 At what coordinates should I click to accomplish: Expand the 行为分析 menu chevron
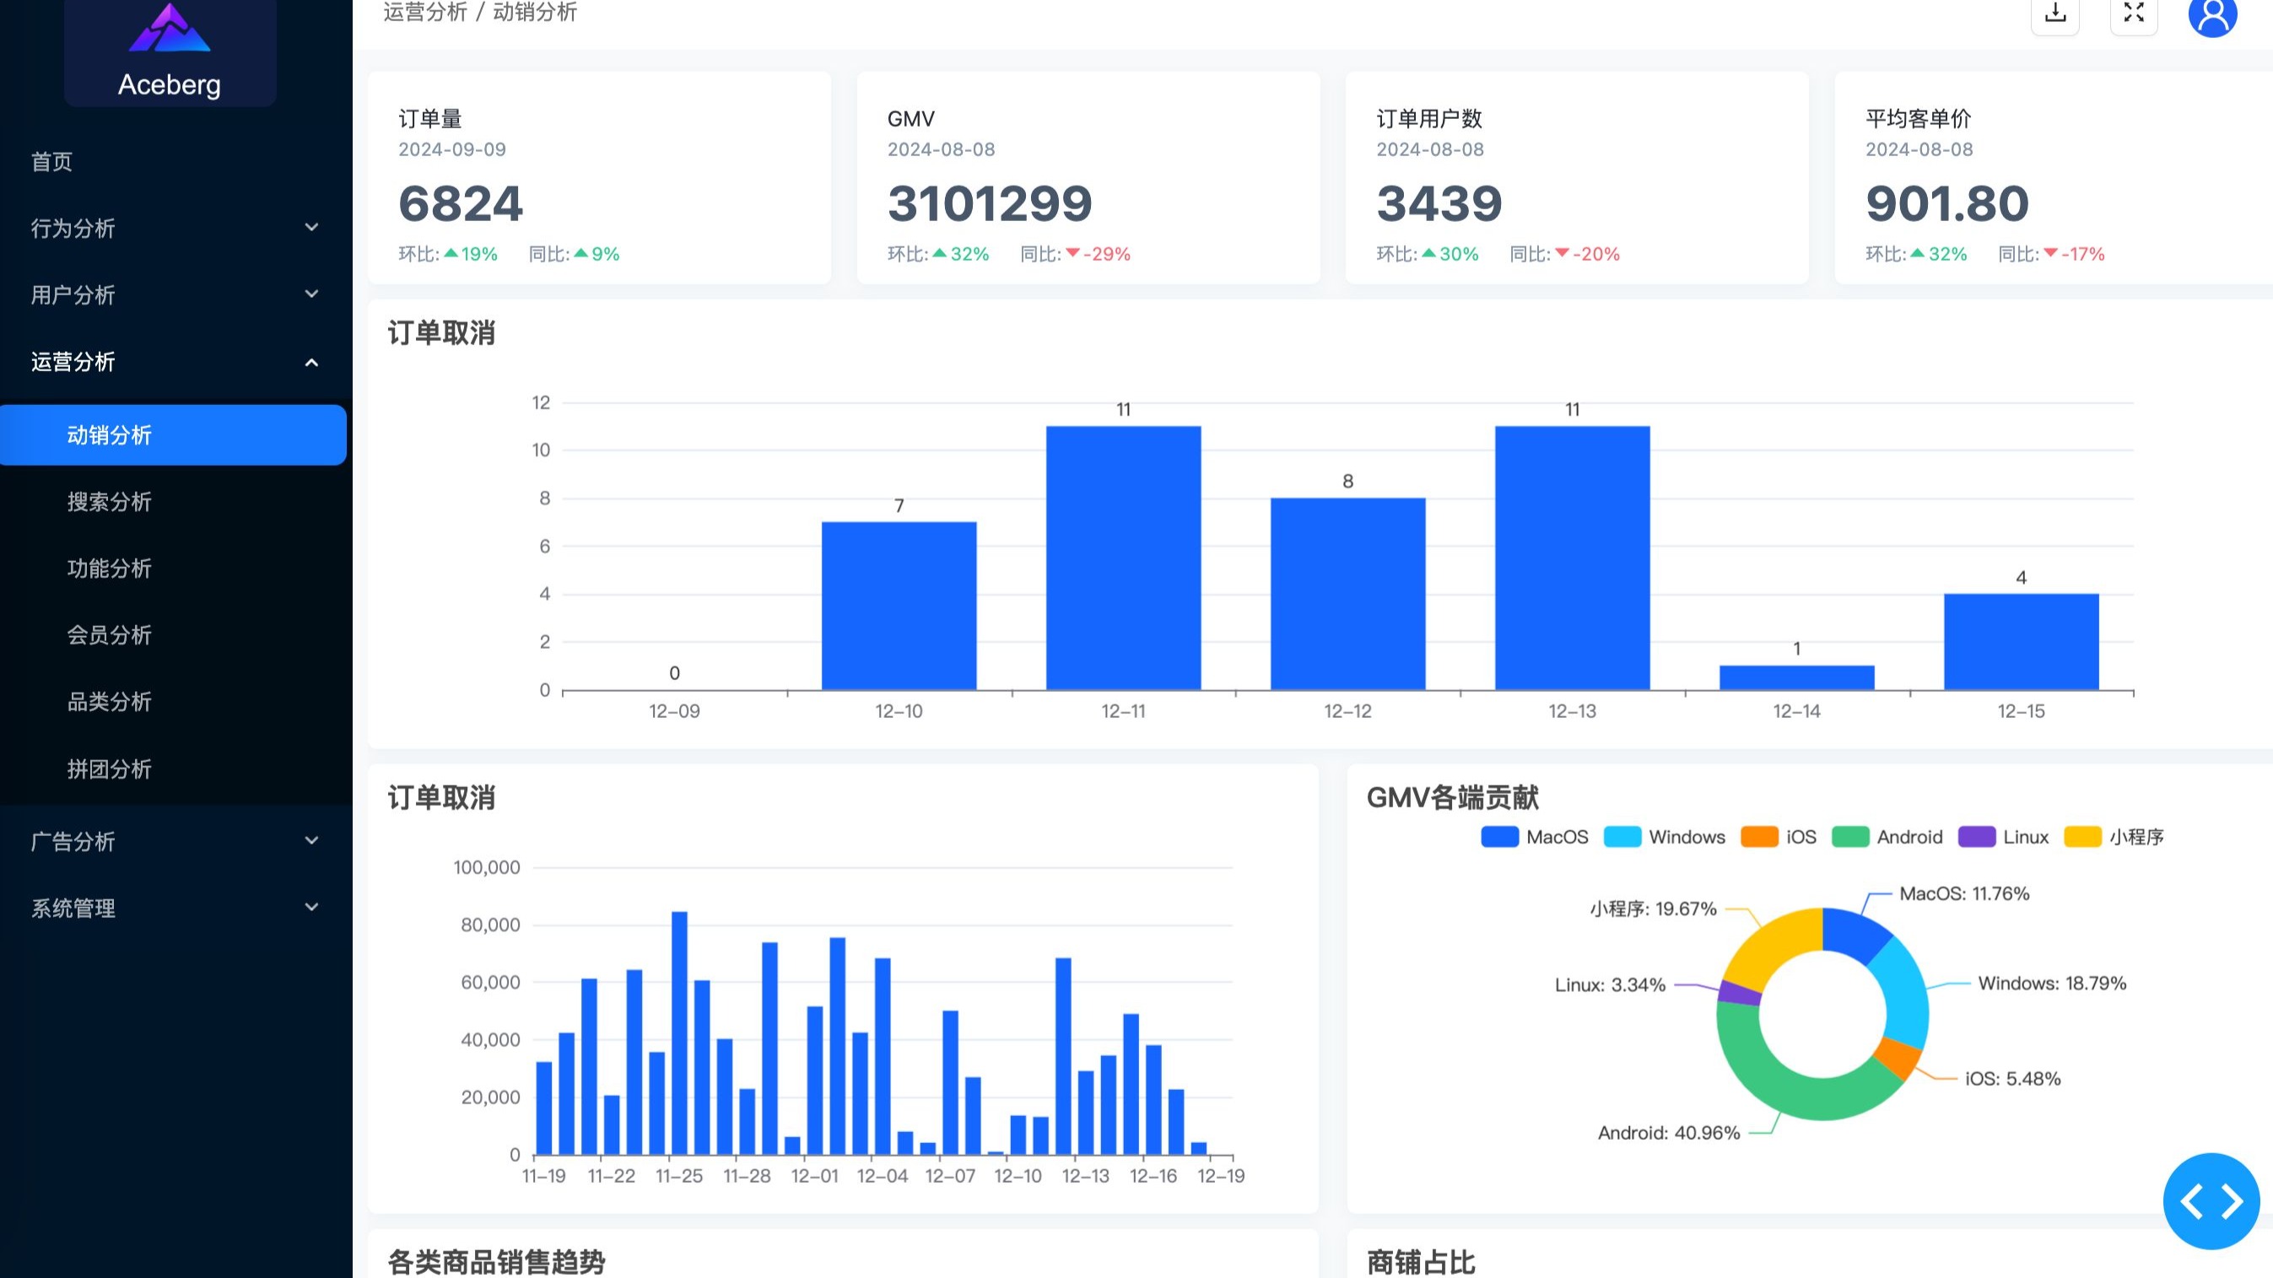tap(311, 228)
